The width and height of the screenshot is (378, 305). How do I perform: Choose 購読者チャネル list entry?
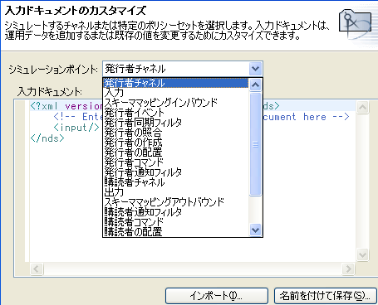tap(176, 182)
